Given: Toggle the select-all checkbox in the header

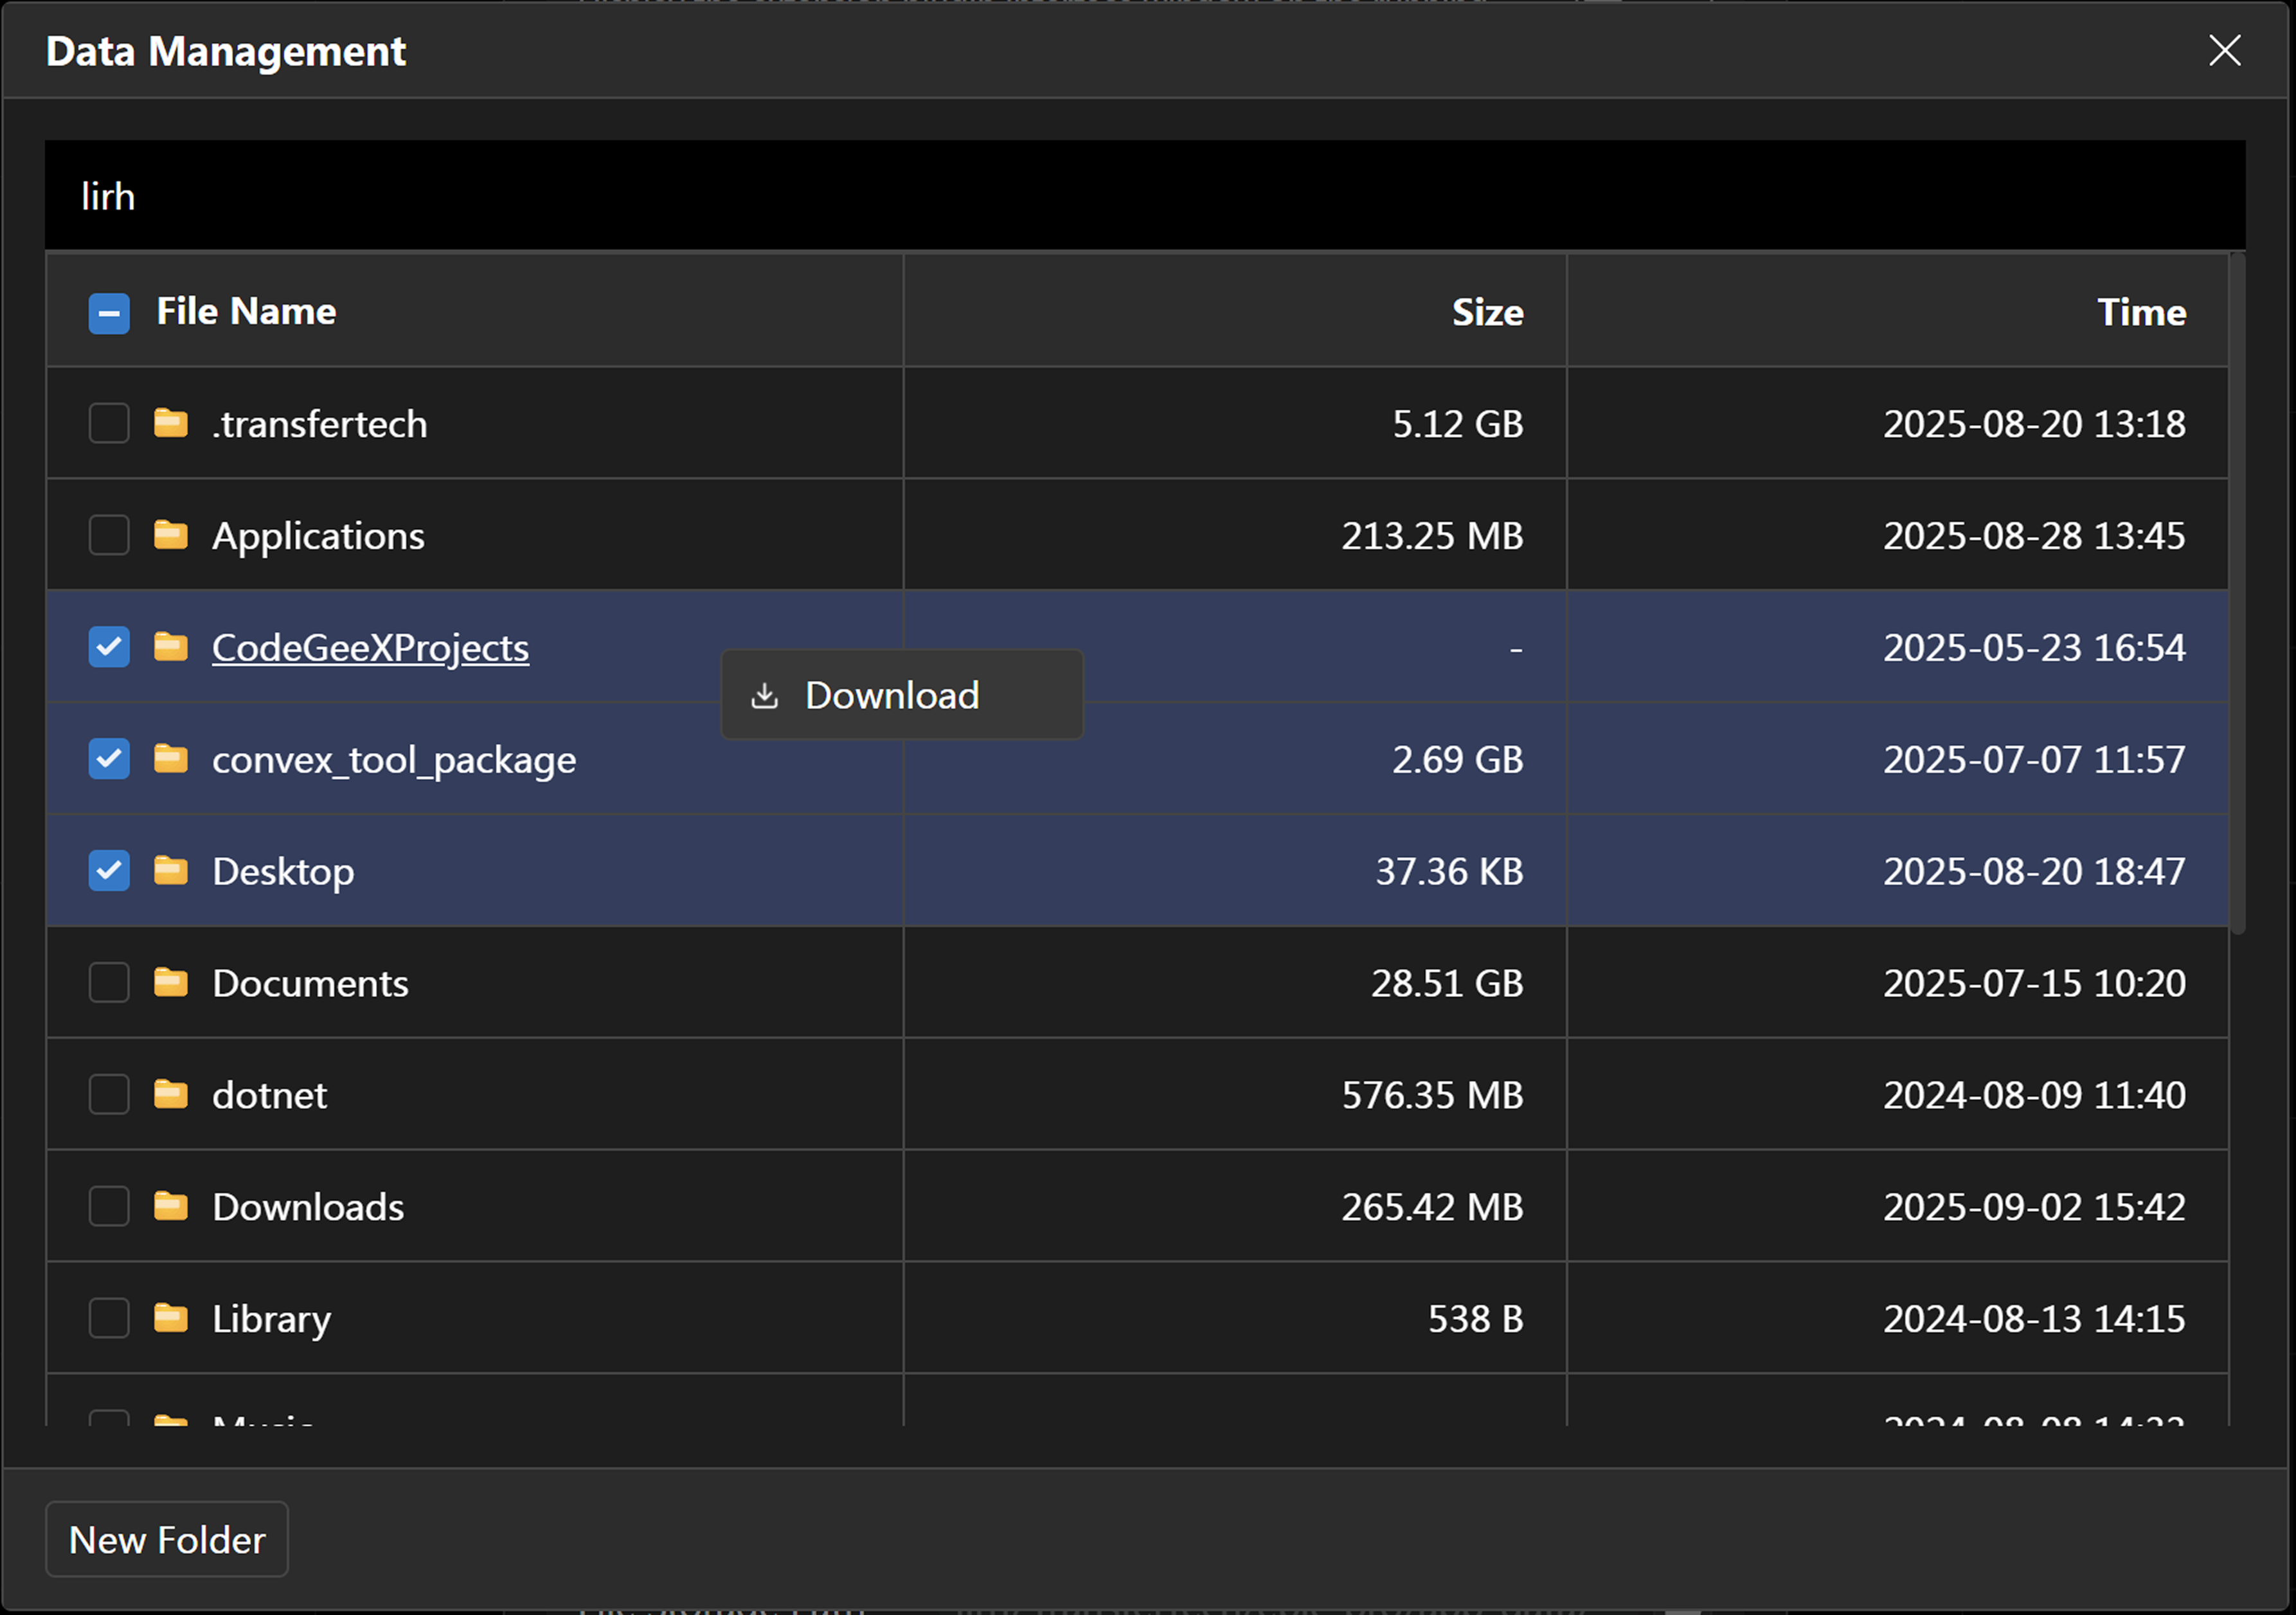Looking at the screenshot, I should click(x=109, y=313).
